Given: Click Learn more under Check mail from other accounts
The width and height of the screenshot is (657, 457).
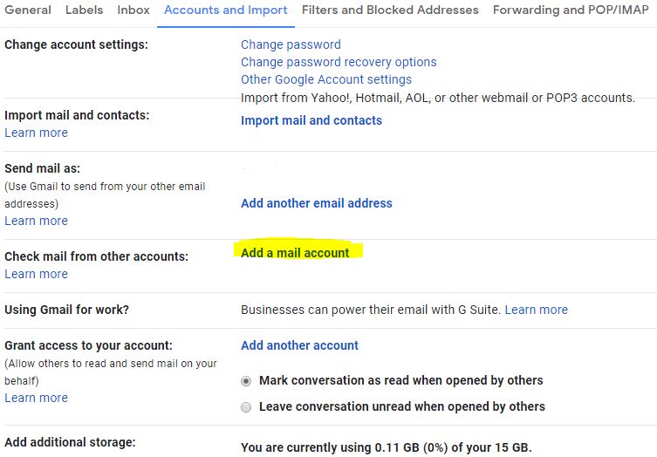Looking at the screenshot, I should [36, 274].
